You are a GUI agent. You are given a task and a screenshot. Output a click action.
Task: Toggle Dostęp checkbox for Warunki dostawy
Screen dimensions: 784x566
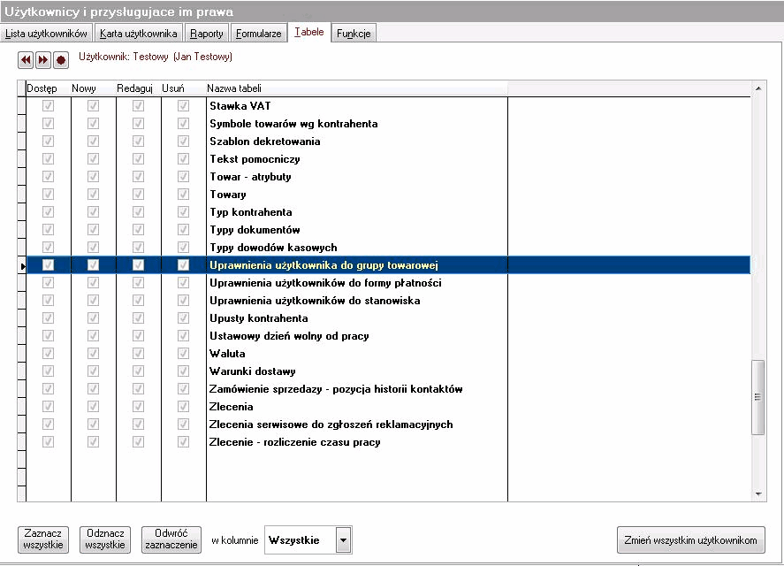point(48,371)
